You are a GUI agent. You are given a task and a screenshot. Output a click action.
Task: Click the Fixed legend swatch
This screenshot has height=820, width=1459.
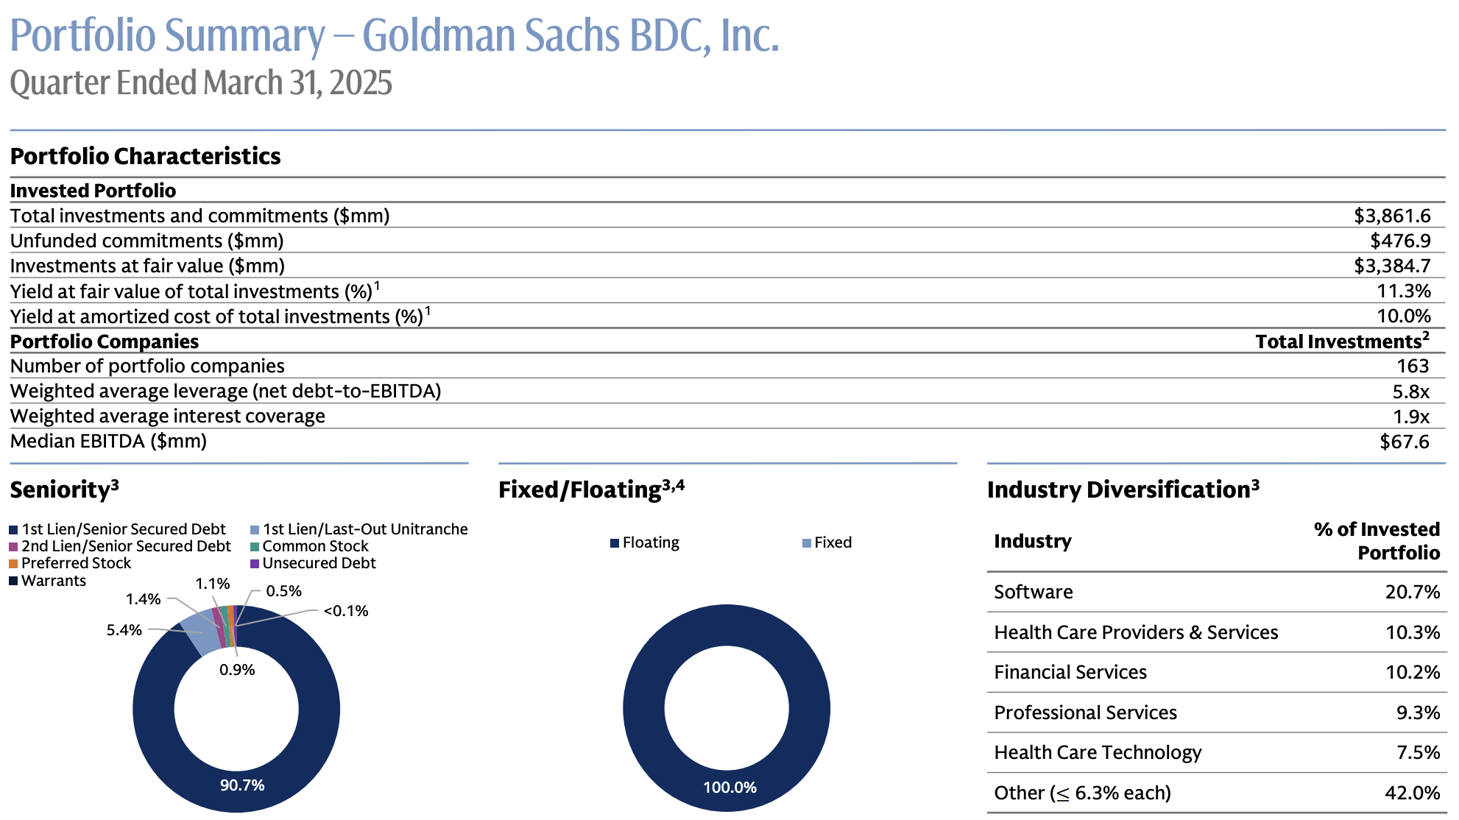coord(807,543)
